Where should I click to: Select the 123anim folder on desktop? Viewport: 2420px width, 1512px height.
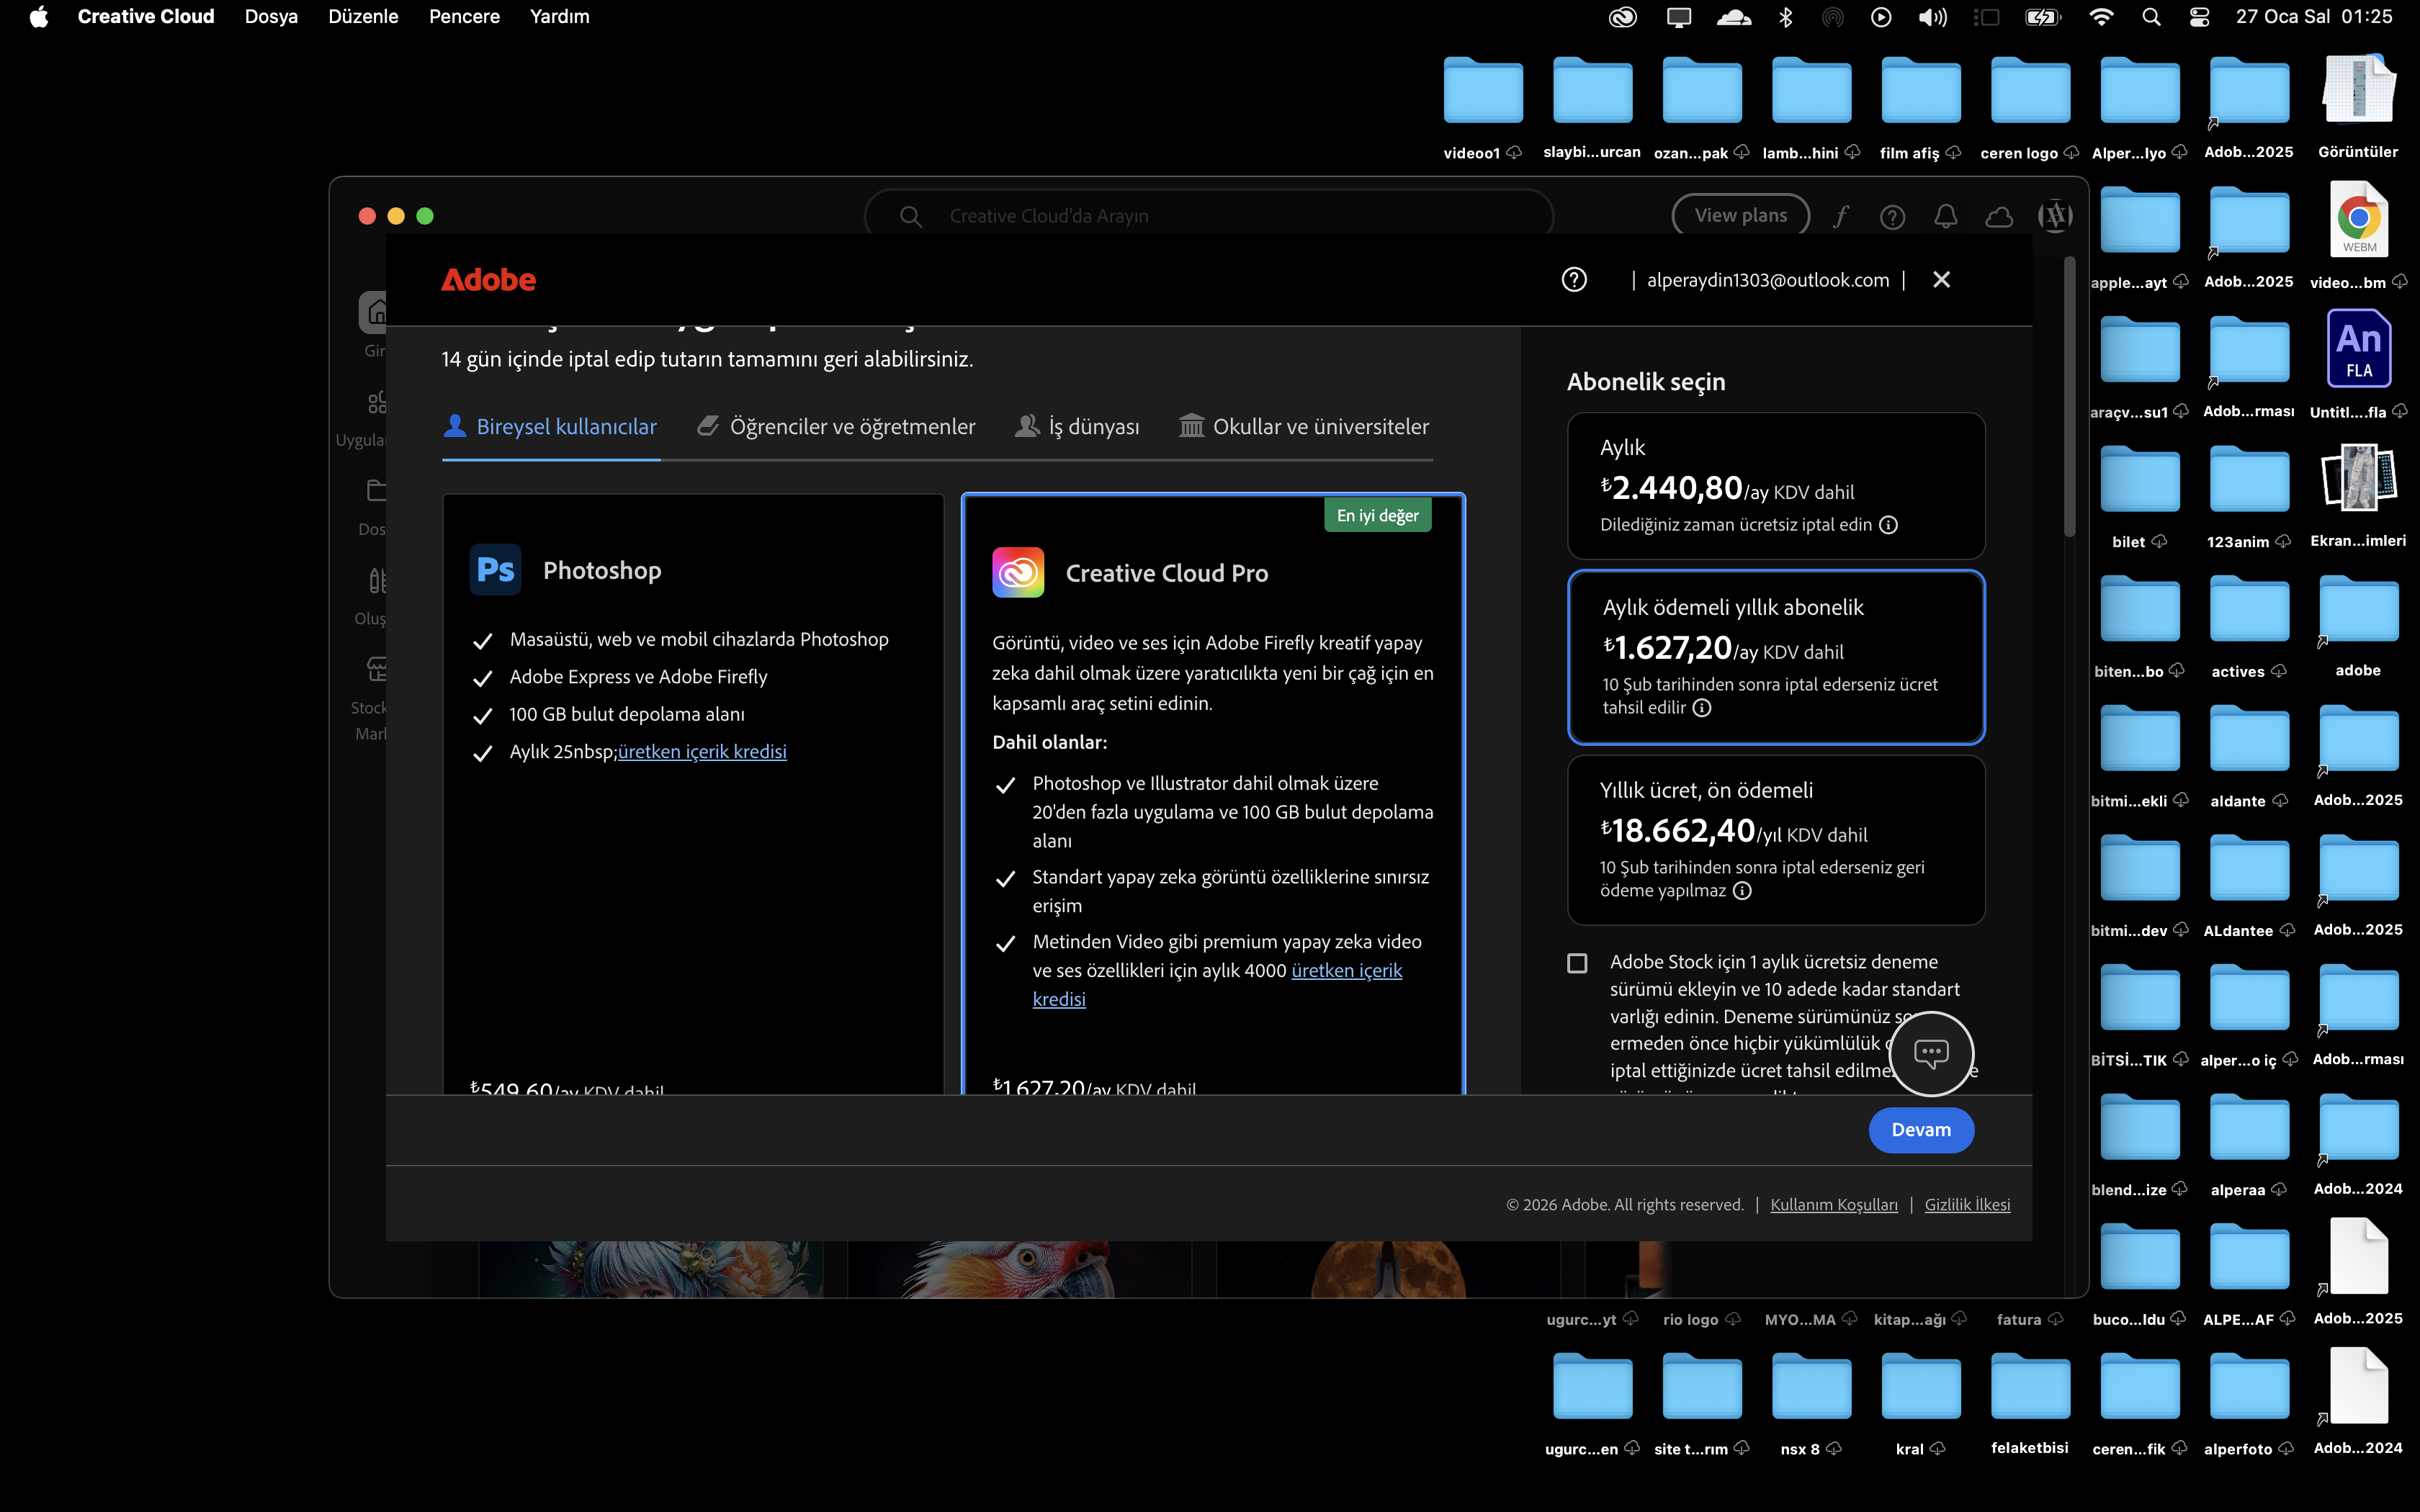pos(2249,479)
